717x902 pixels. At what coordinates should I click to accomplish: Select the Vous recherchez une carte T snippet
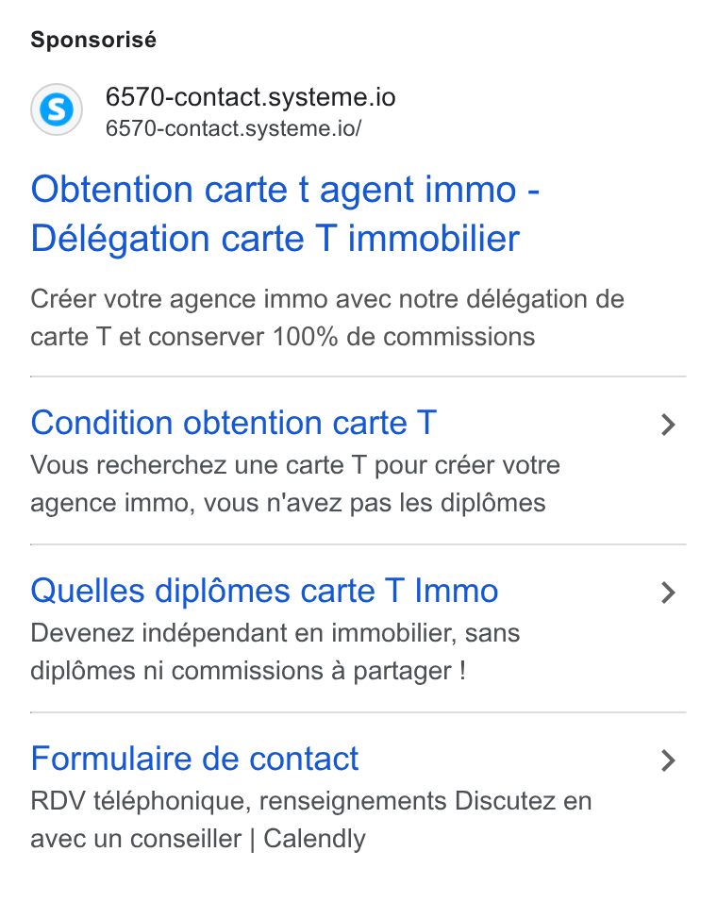(x=295, y=484)
